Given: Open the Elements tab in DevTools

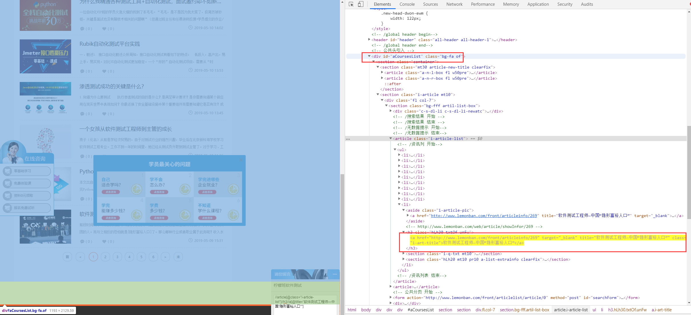Looking at the screenshot, I should pos(382,4).
